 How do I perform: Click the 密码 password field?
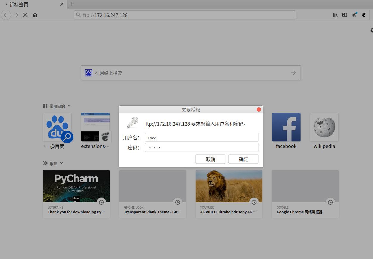pos(202,147)
